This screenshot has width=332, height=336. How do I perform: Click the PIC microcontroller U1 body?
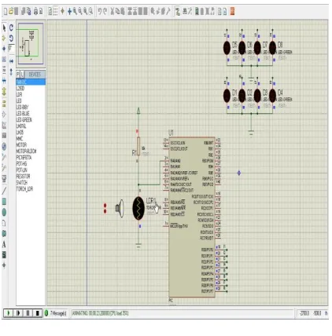[x=192, y=217]
